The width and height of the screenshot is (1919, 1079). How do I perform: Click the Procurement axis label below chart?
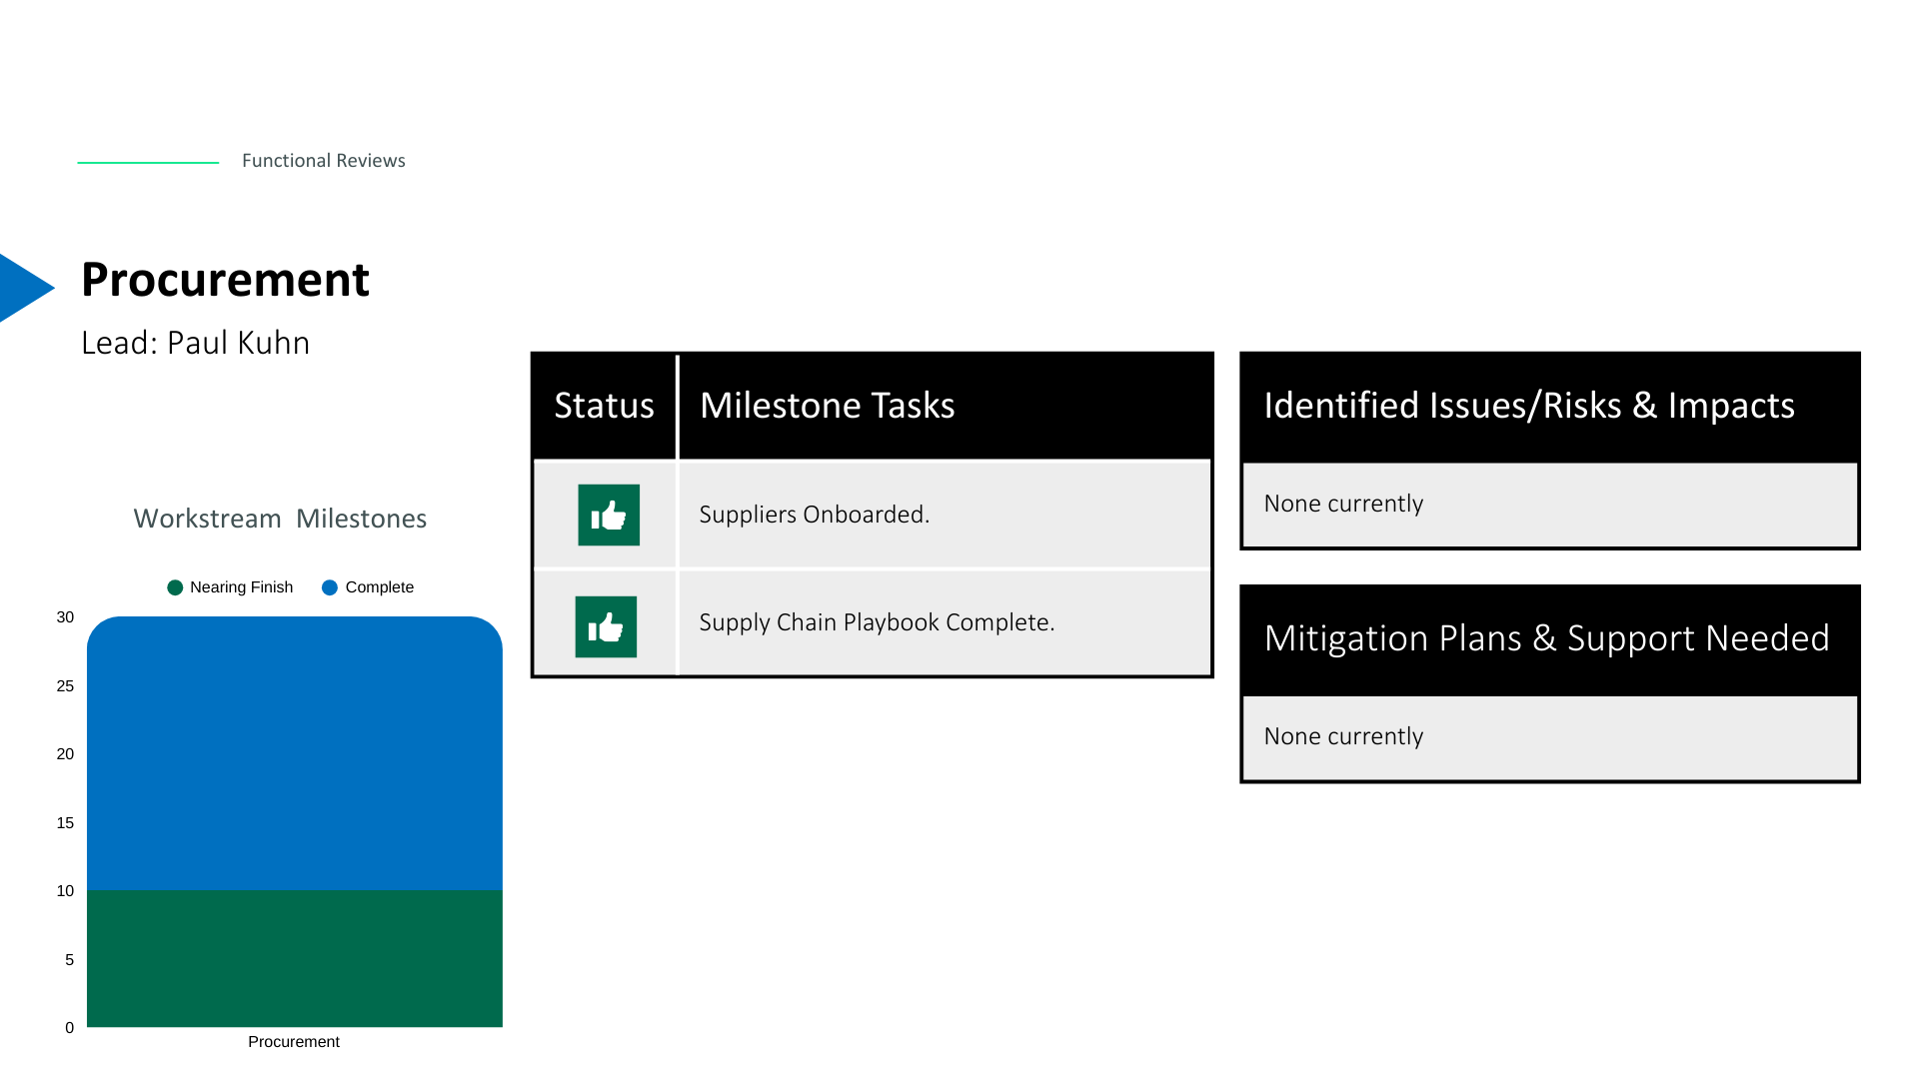(x=294, y=1041)
